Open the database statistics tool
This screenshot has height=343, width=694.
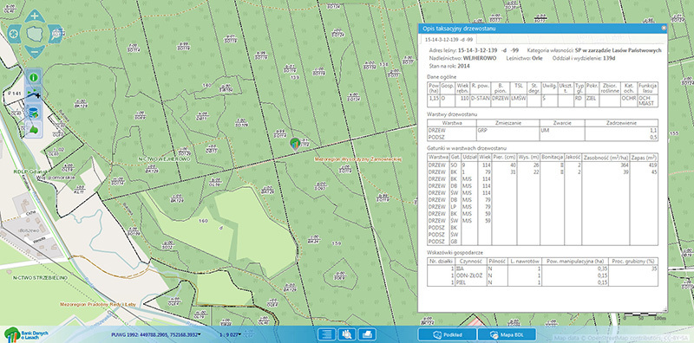33,112
